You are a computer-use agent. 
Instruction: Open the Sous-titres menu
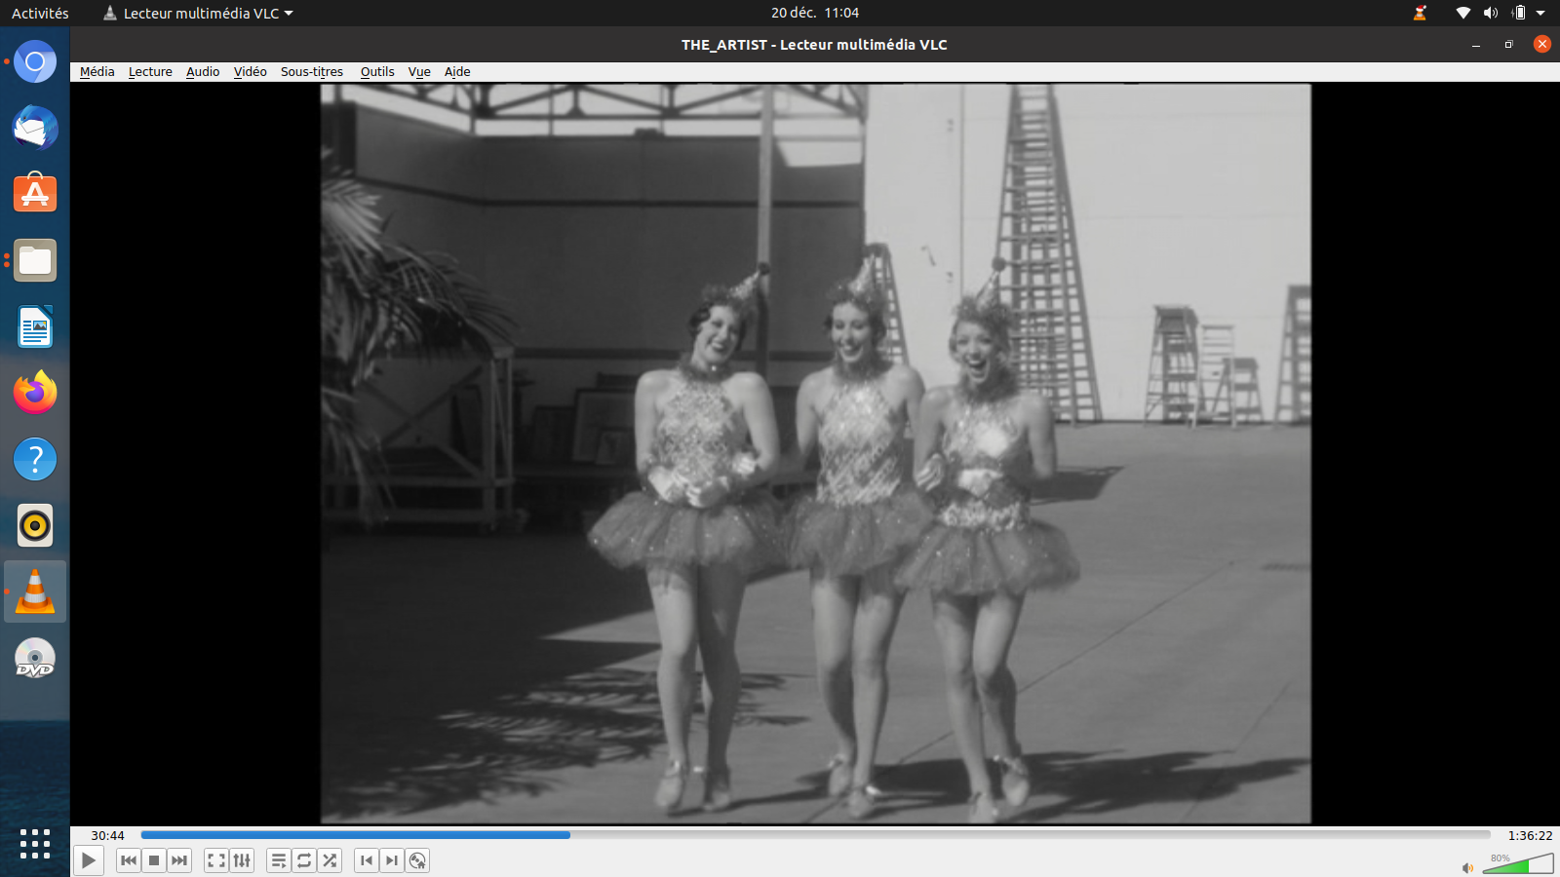click(311, 72)
